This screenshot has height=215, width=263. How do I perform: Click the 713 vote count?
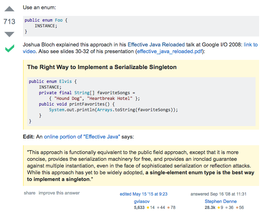10,22
